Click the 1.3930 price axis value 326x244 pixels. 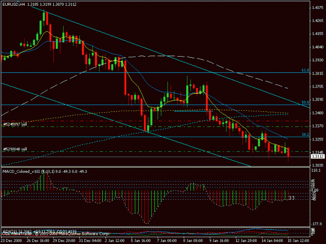coord(318,60)
